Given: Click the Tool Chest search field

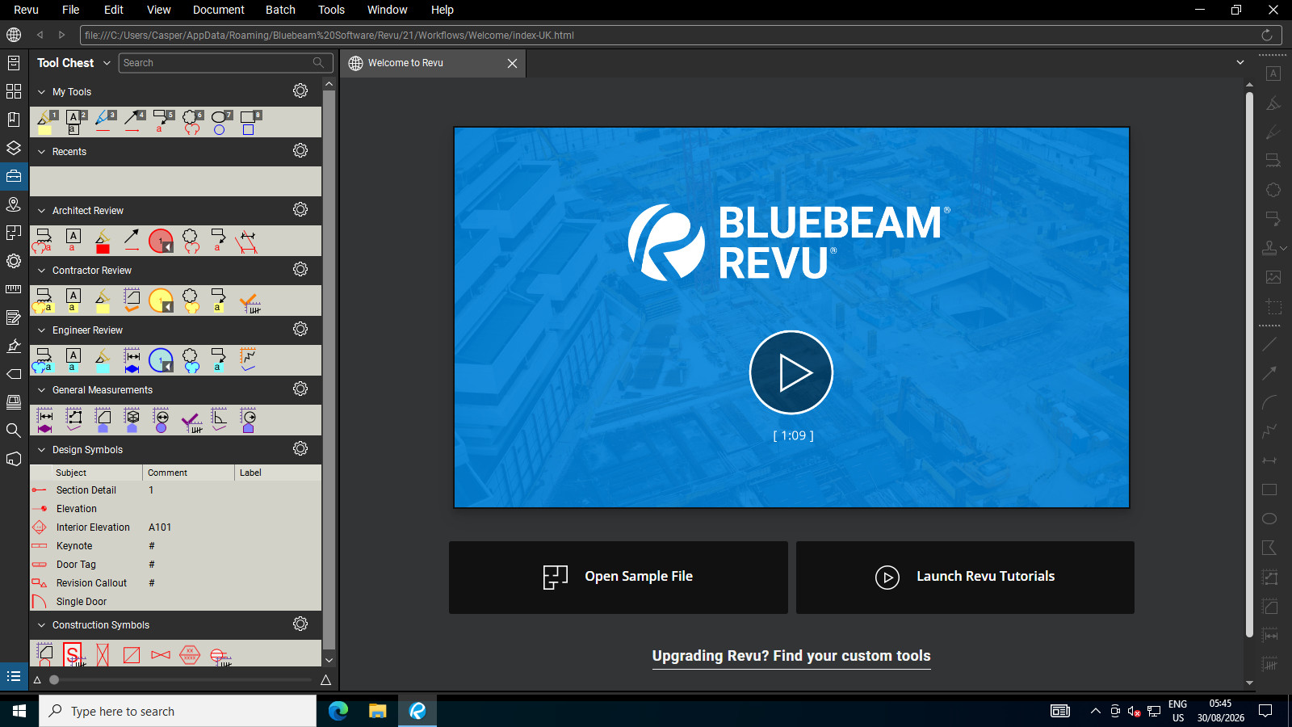Looking at the screenshot, I should pyautogui.click(x=225, y=63).
